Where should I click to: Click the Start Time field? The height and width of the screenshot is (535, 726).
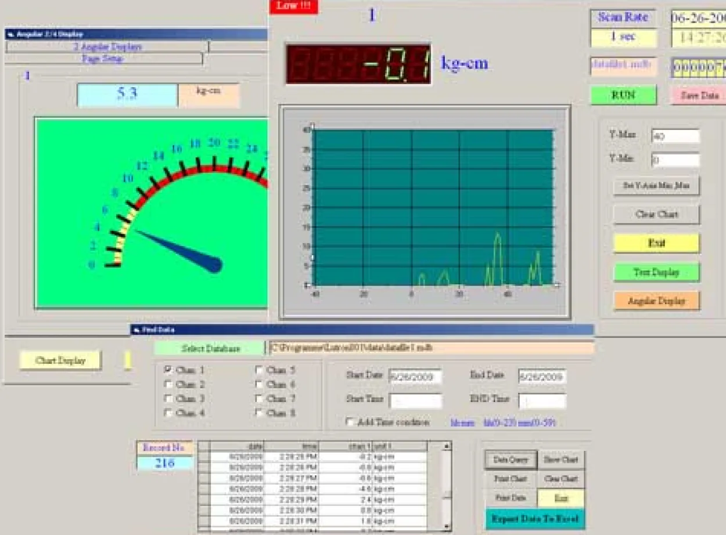(x=415, y=401)
